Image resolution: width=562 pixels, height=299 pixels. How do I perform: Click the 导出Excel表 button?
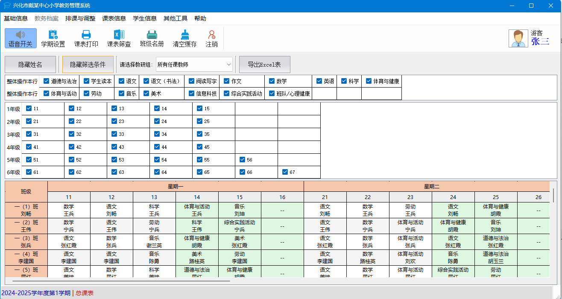[x=264, y=64]
